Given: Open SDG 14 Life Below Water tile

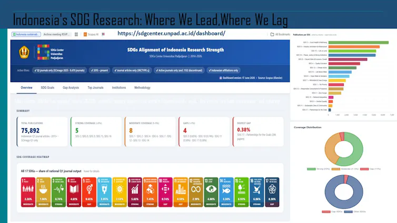Looking at the screenshot, I should click(226, 192).
